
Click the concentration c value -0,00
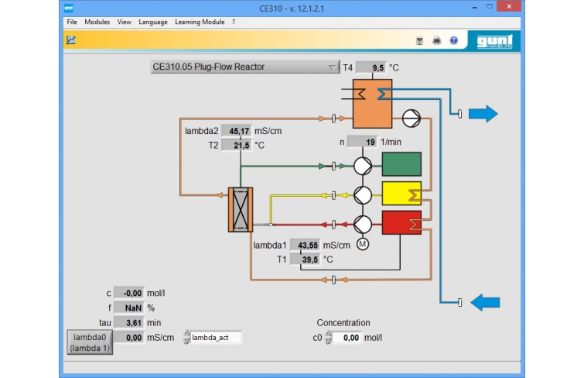tap(129, 293)
